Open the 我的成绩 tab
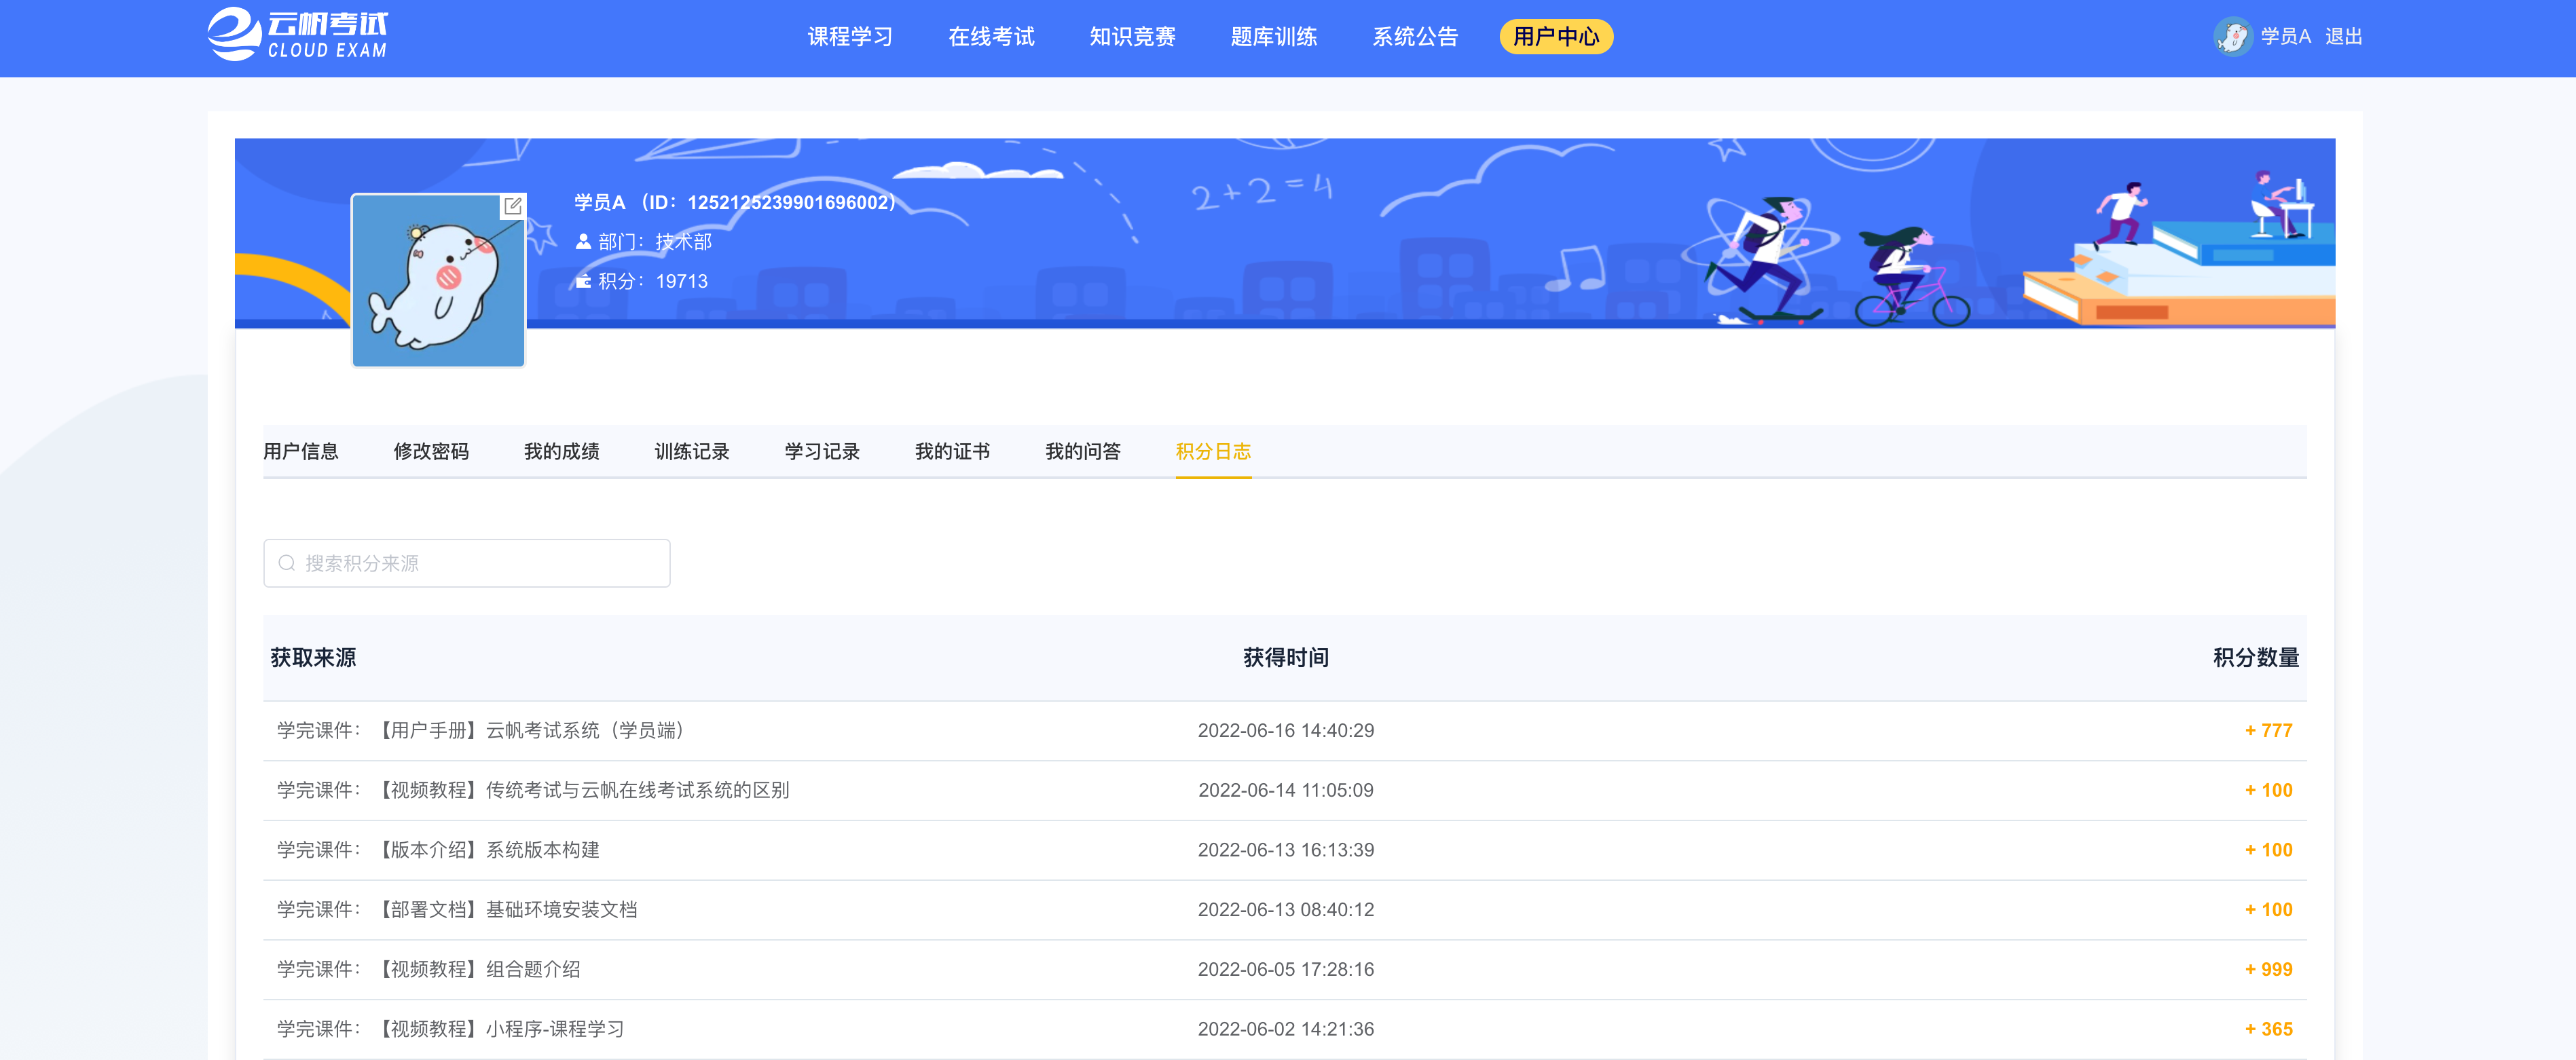Image resolution: width=2576 pixels, height=1060 pixels. point(561,451)
